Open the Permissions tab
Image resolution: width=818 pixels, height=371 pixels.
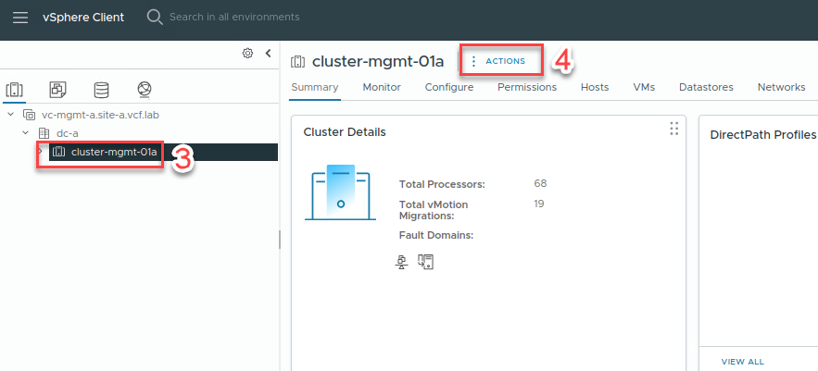tap(527, 87)
